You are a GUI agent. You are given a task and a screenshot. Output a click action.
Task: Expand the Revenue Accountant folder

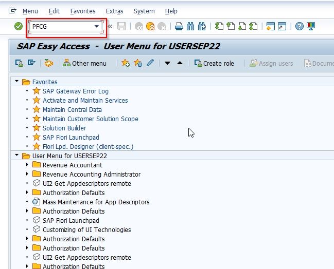[27, 164]
